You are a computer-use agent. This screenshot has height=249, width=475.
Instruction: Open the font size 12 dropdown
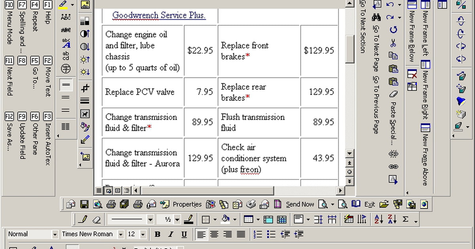pos(143,234)
